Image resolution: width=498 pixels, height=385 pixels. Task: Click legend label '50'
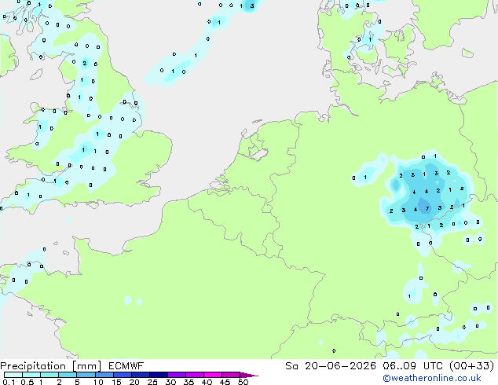click(x=243, y=382)
